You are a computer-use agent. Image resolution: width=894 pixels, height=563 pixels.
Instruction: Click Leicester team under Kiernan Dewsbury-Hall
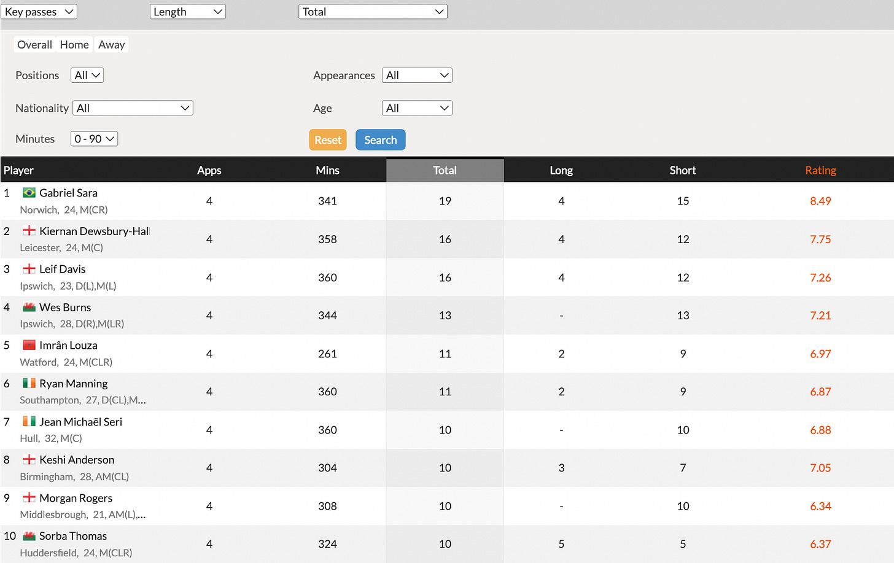point(40,248)
